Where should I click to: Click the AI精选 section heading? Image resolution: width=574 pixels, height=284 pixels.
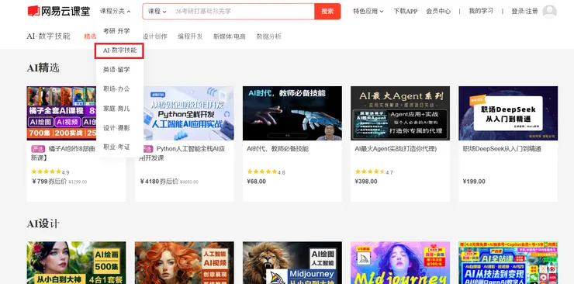point(43,68)
